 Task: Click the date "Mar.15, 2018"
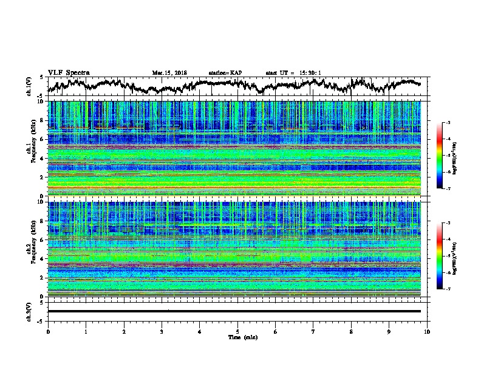tap(169, 73)
